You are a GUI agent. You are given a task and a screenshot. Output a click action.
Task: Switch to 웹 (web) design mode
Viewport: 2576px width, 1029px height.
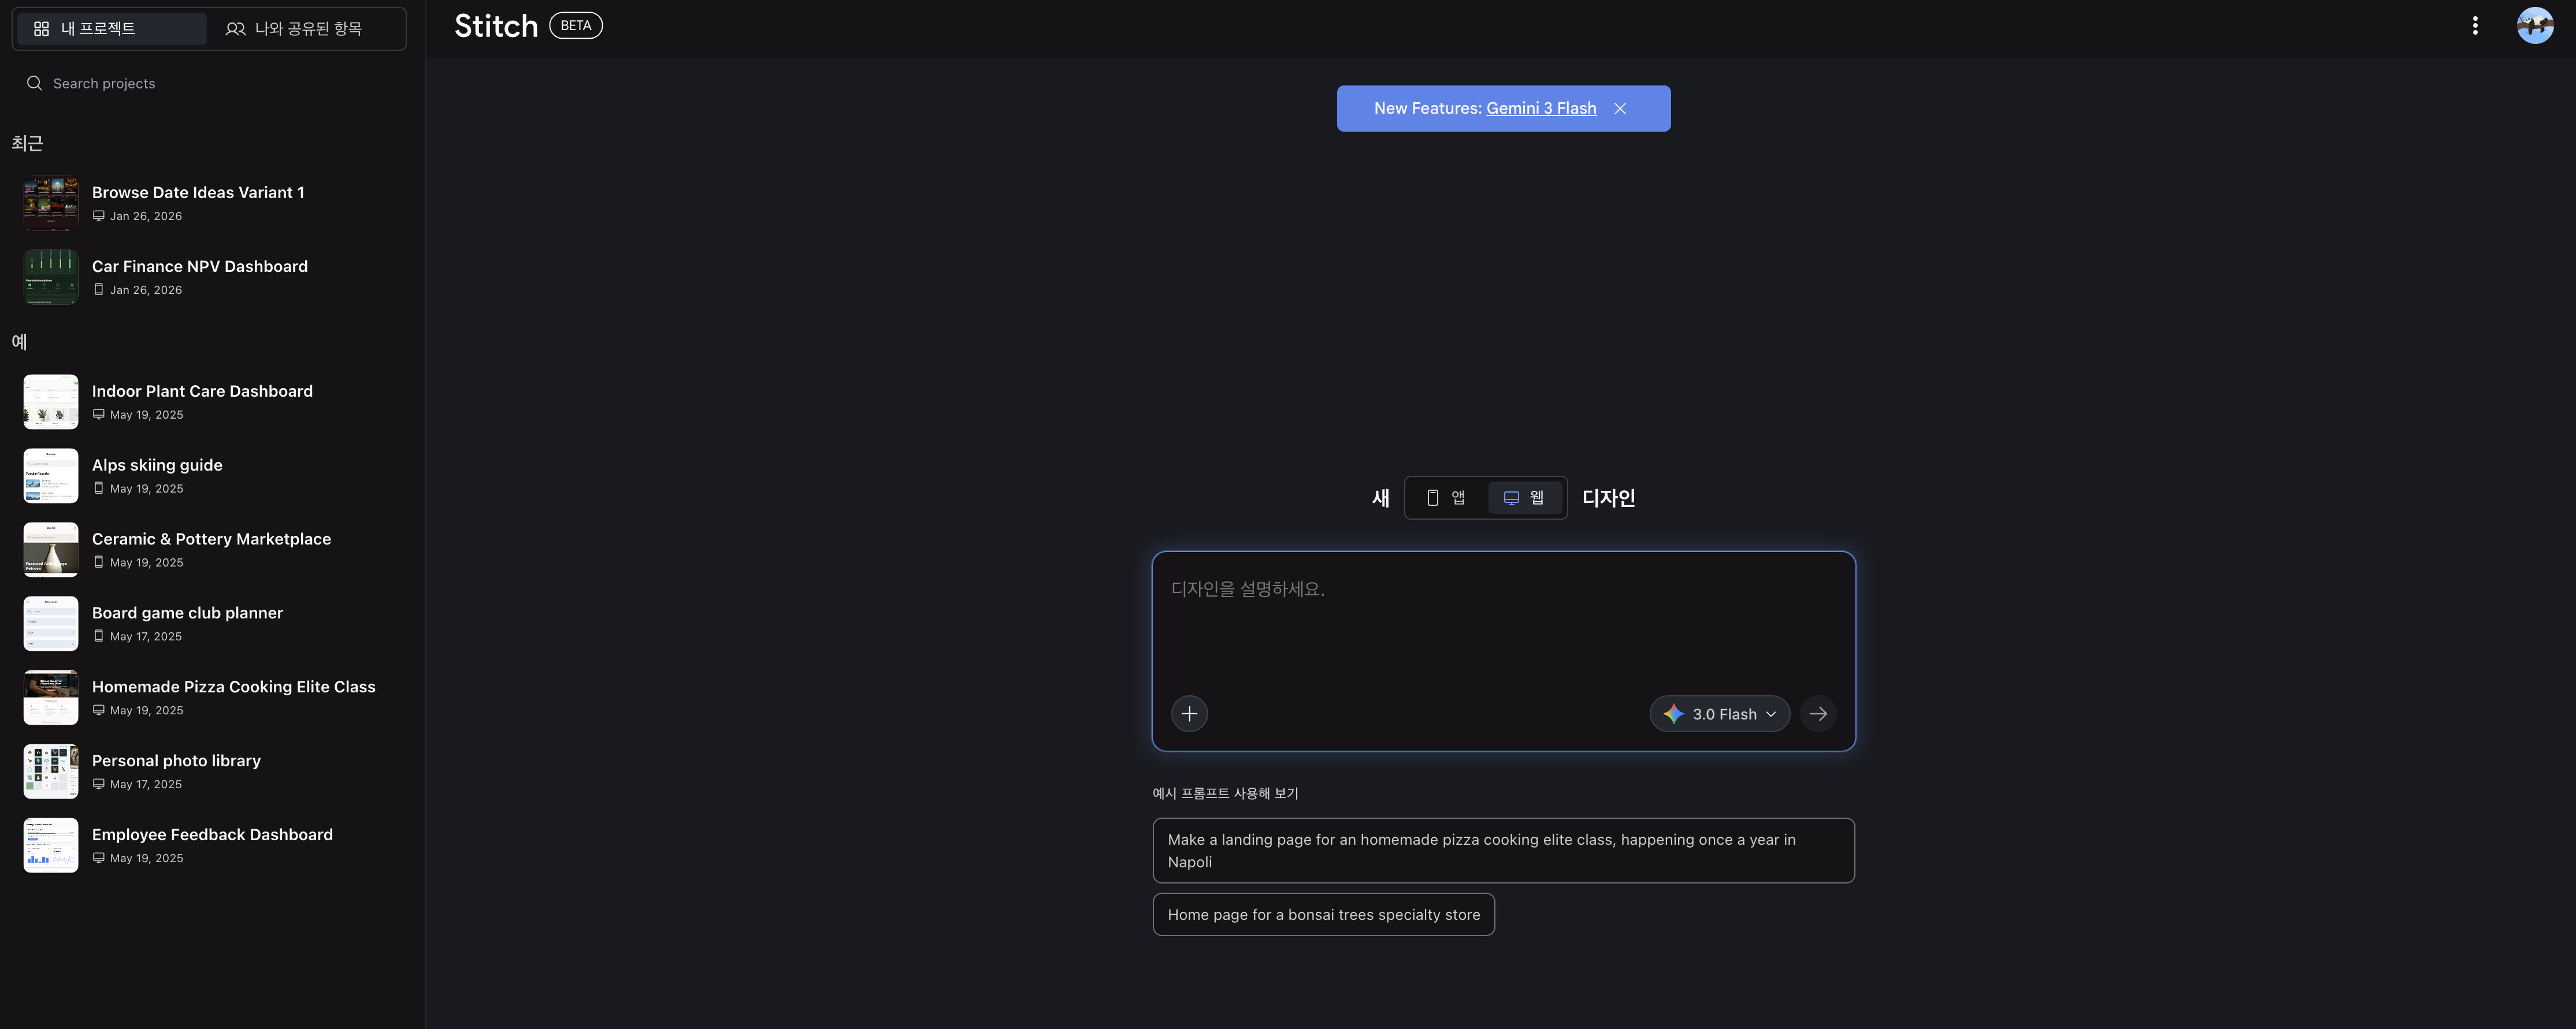[1524, 498]
